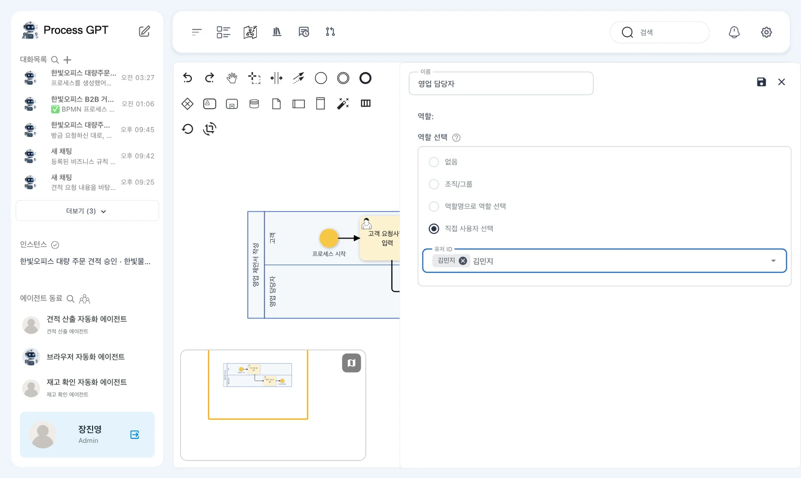Open 견적 산출 자동화 에이전트

(87, 324)
